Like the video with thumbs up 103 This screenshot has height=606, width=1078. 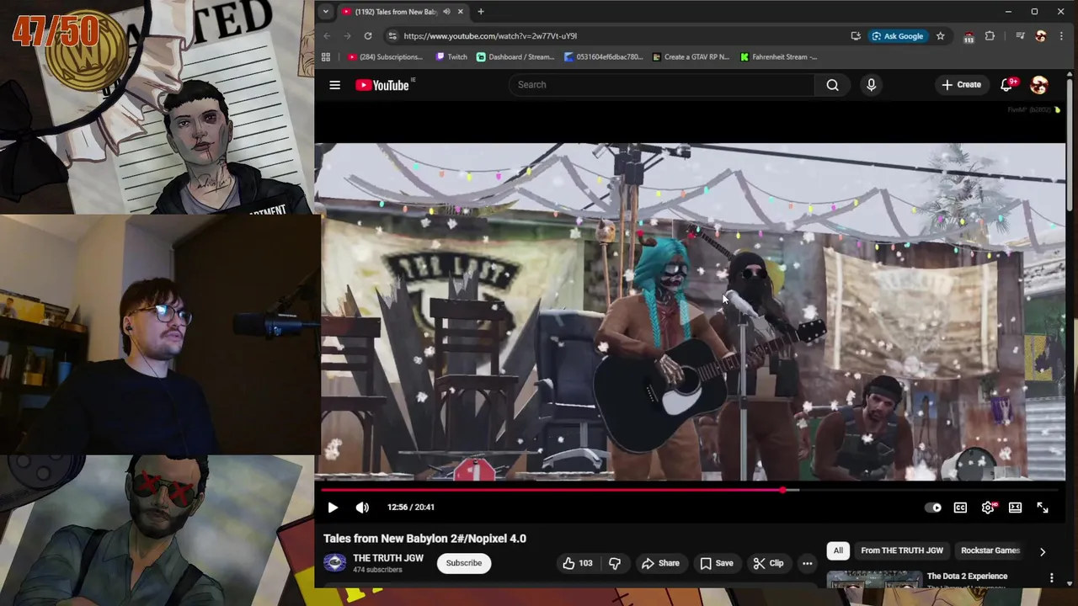pyautogui.click(x=577, y=563)
